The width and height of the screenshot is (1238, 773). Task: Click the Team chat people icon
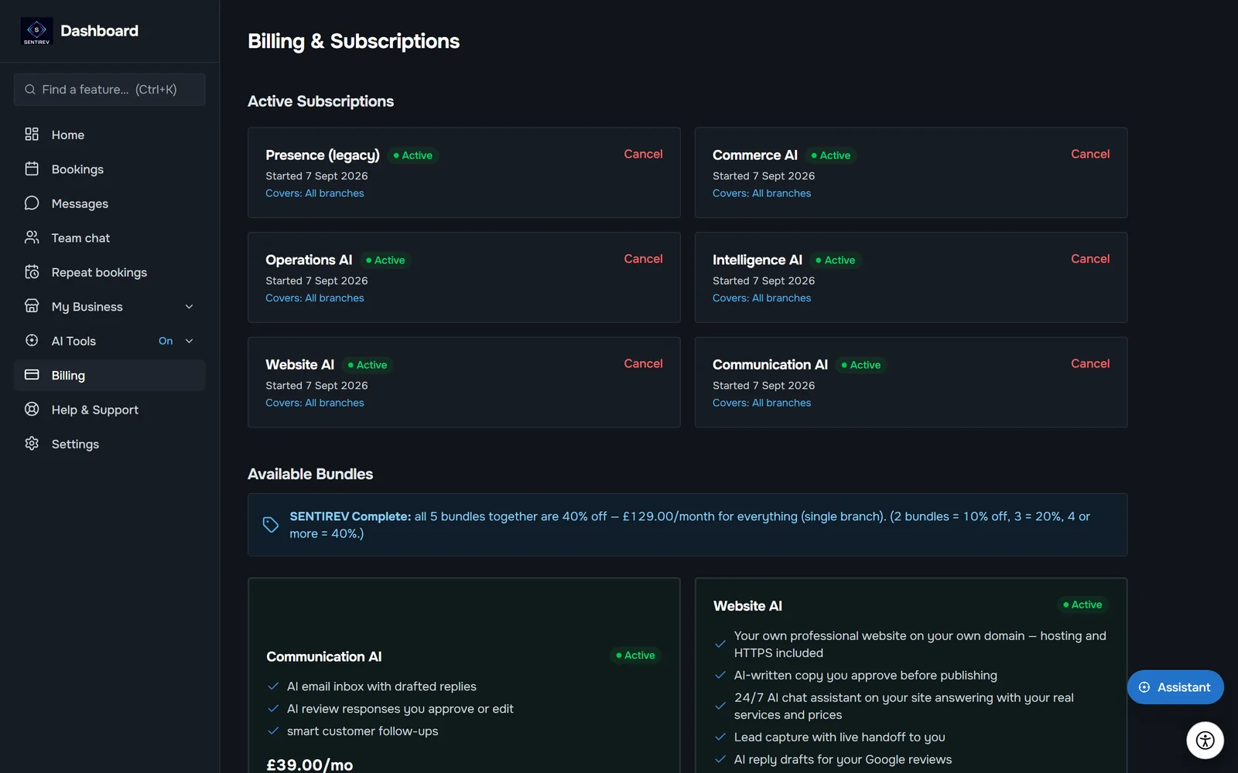coord(32,237)
